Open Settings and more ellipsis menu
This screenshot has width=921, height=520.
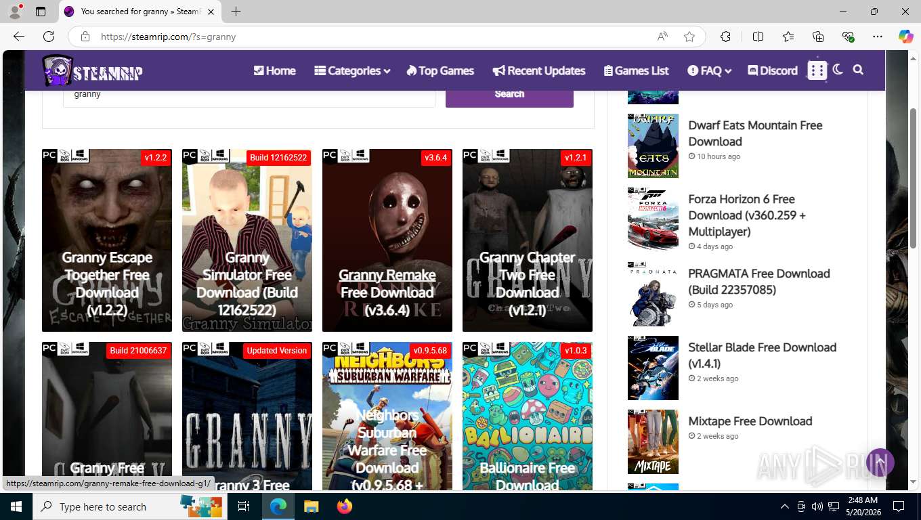pos(878,37)
